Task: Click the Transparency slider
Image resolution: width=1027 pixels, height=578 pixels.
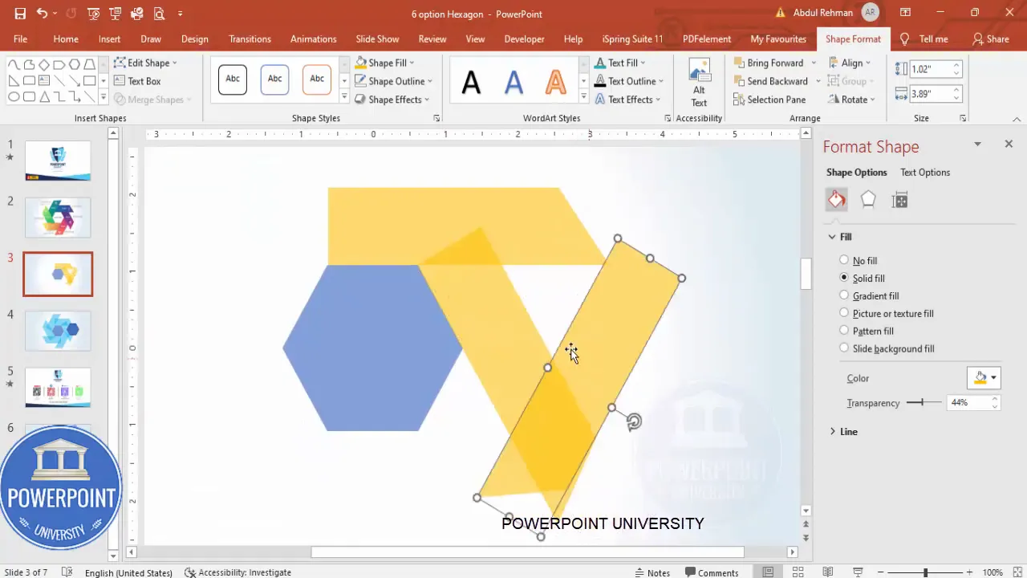Action: pos(923,402)
